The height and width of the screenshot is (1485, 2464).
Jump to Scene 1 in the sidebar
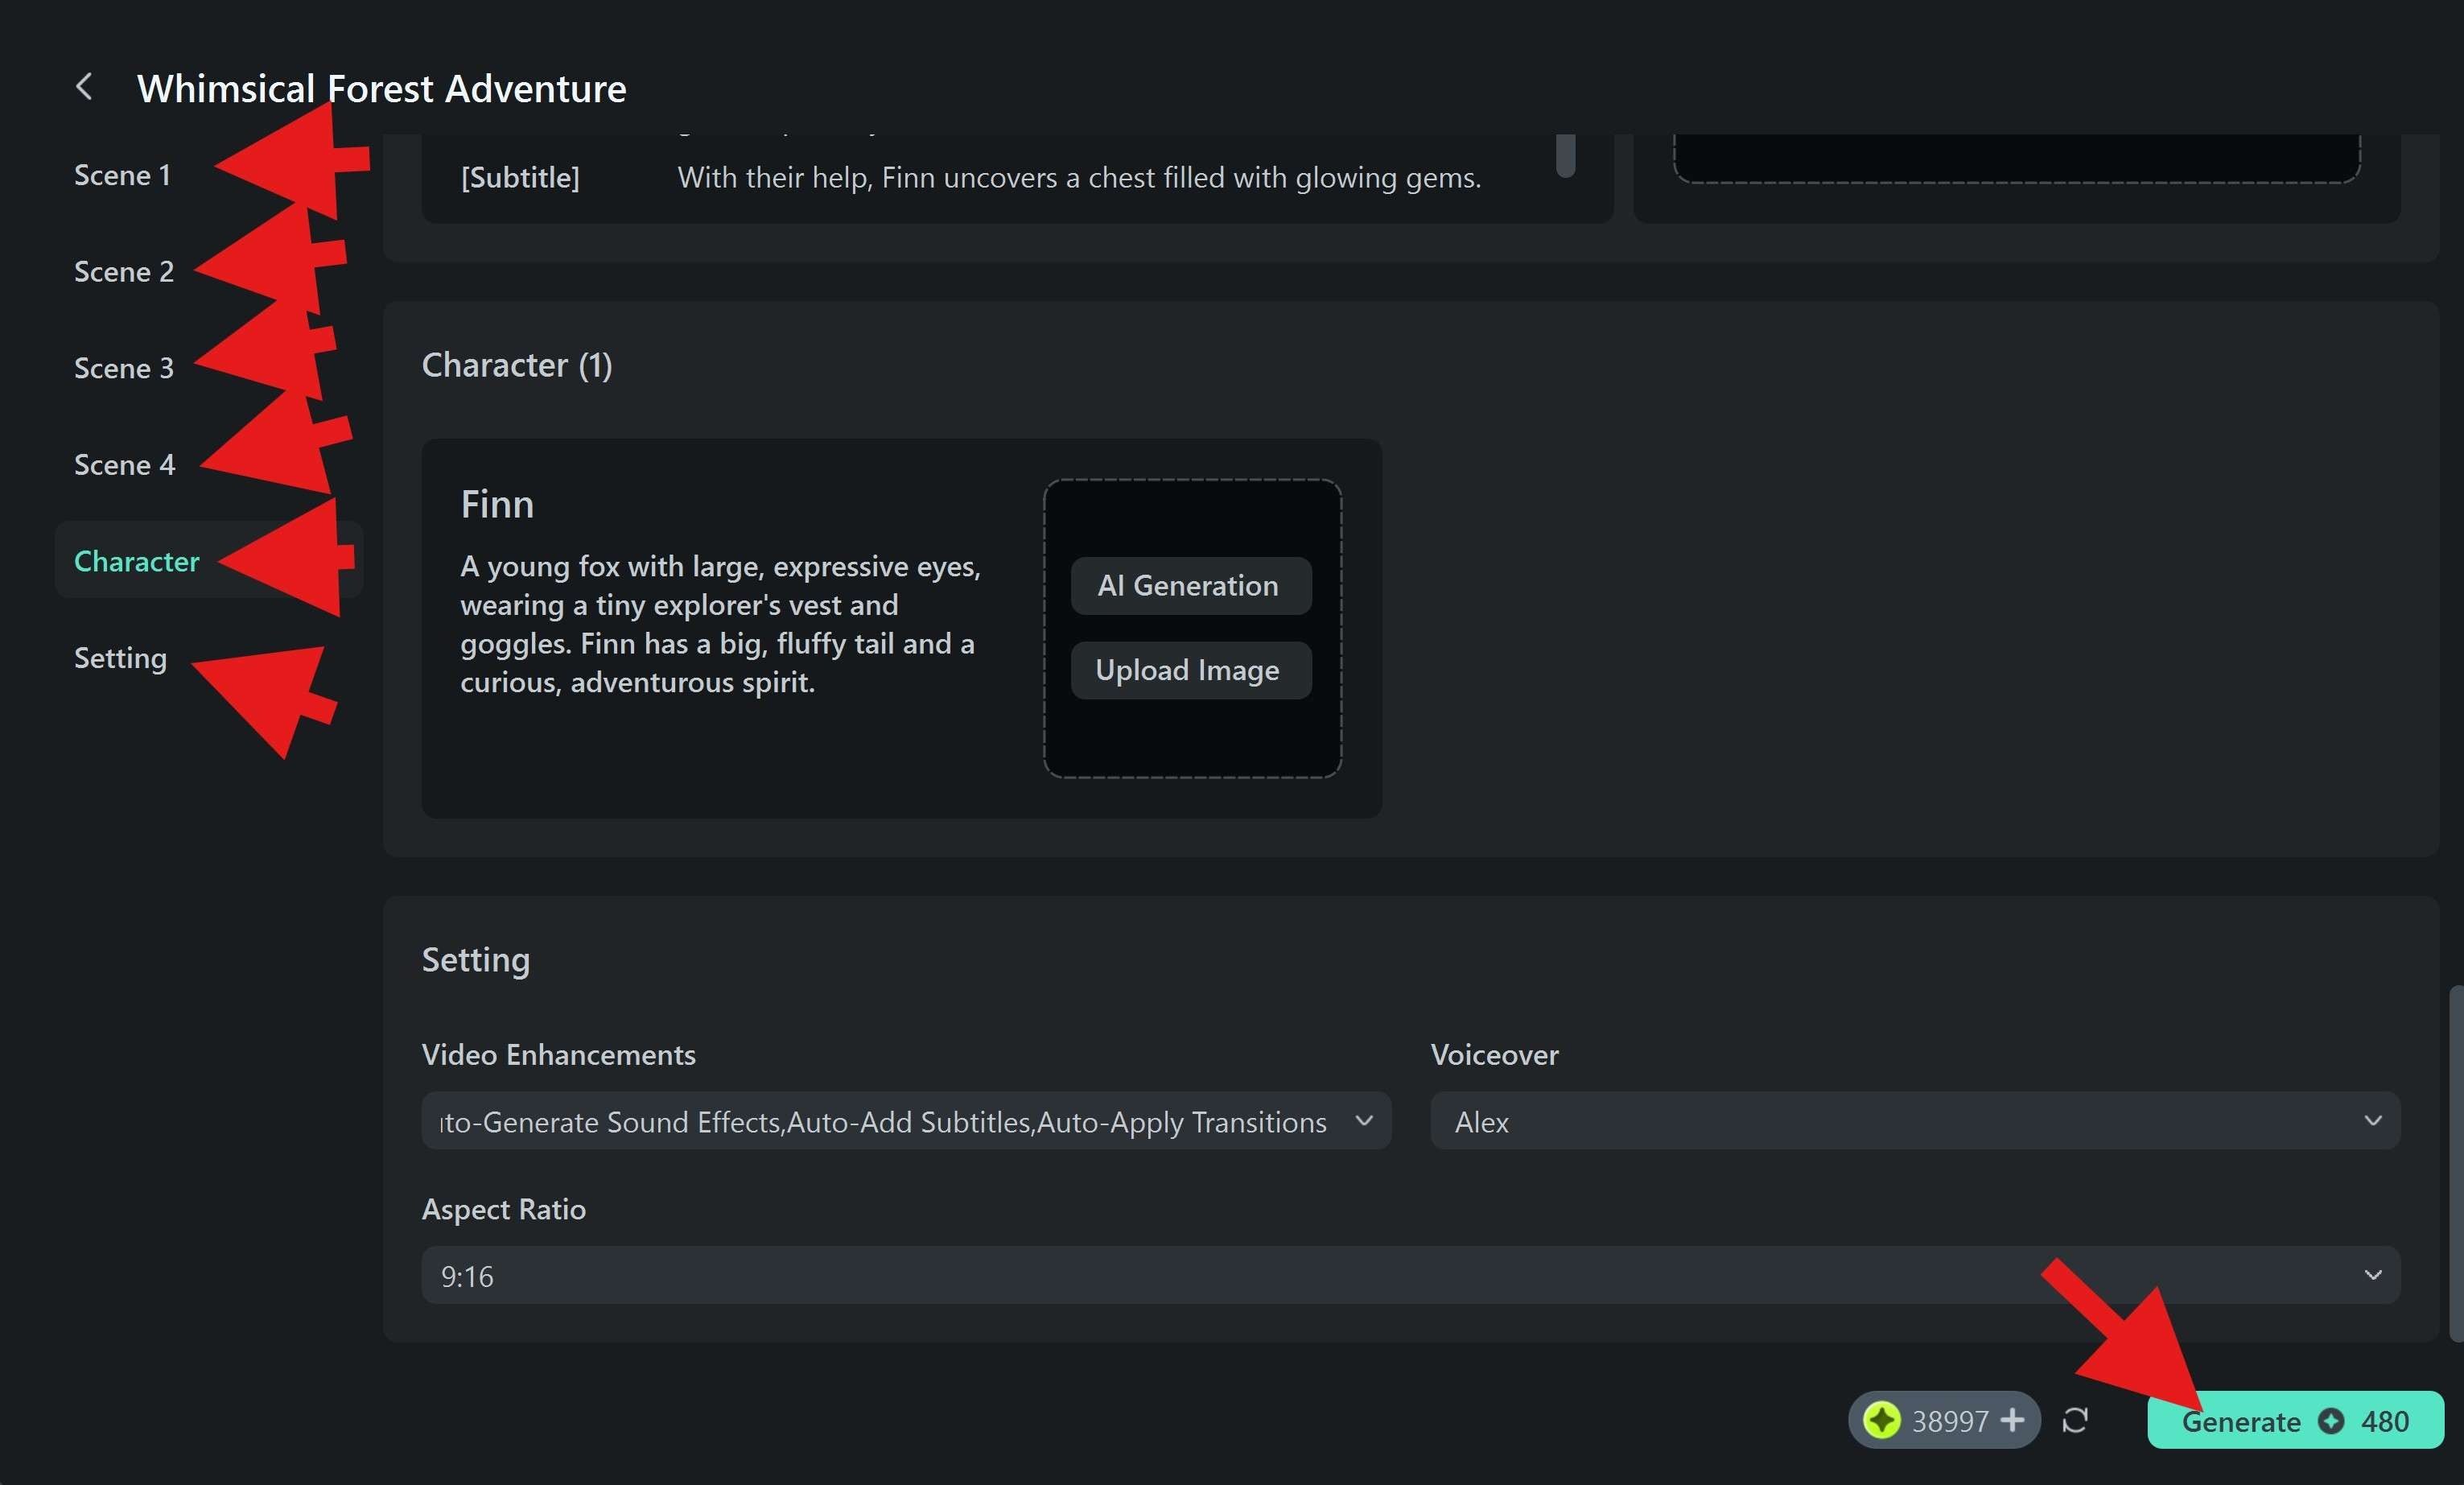click(x=122, y=175)
